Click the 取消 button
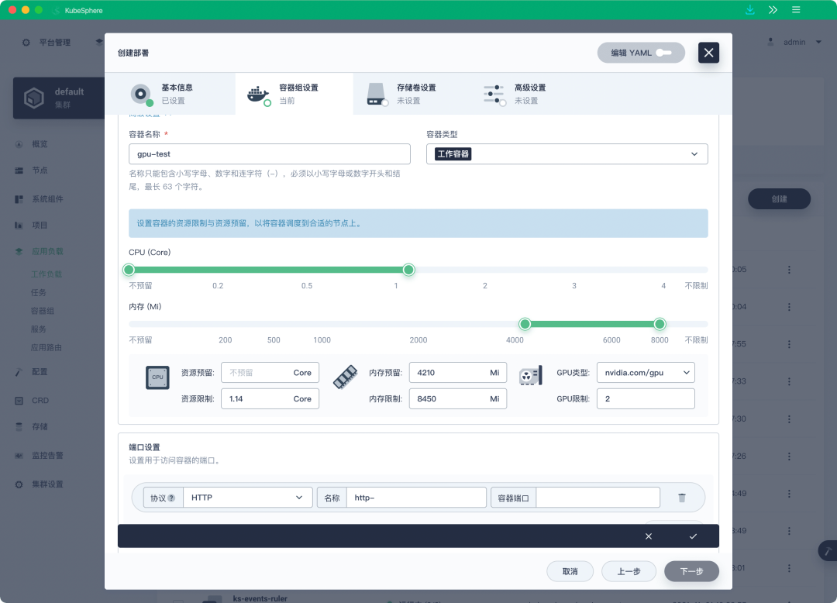This screenshot has height=603, width=837. pyautogui.click(x=570, y=571)
